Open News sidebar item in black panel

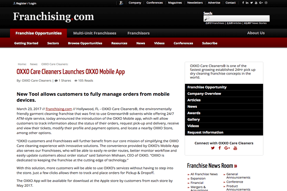coord(224,106)
